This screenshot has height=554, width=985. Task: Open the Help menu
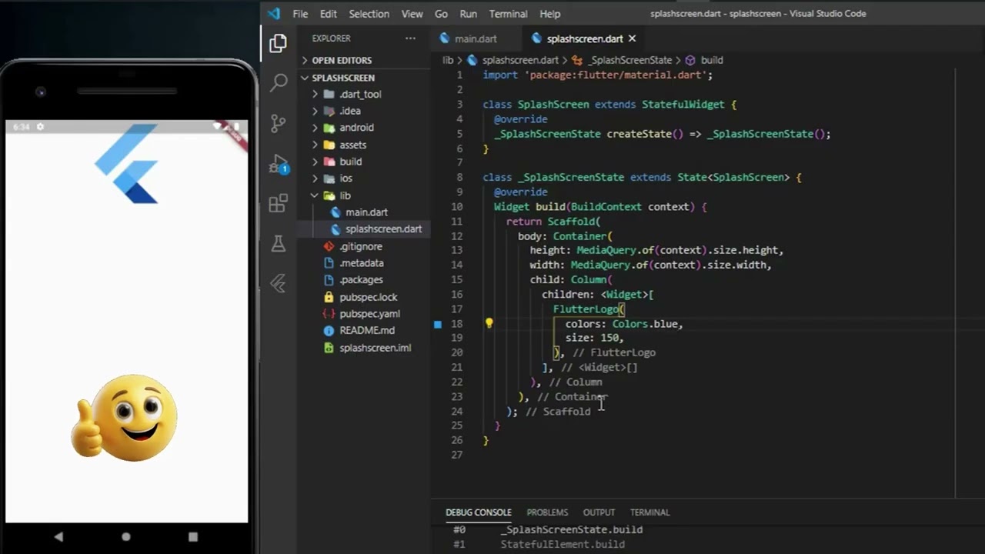[x=549, y=14]
